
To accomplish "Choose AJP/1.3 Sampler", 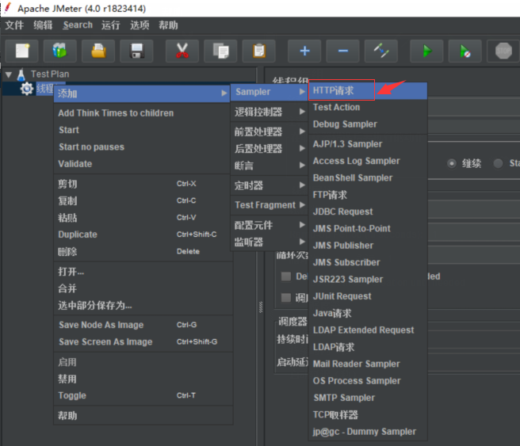I will (x=368, y=144).
